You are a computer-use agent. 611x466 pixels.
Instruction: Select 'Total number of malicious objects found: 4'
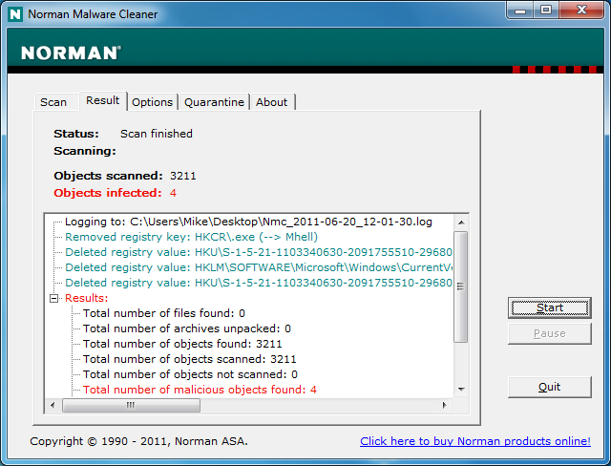[x=200, y=390]
